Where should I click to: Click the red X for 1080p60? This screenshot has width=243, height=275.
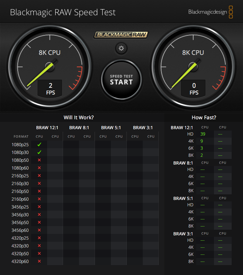[x=39, y=168]
